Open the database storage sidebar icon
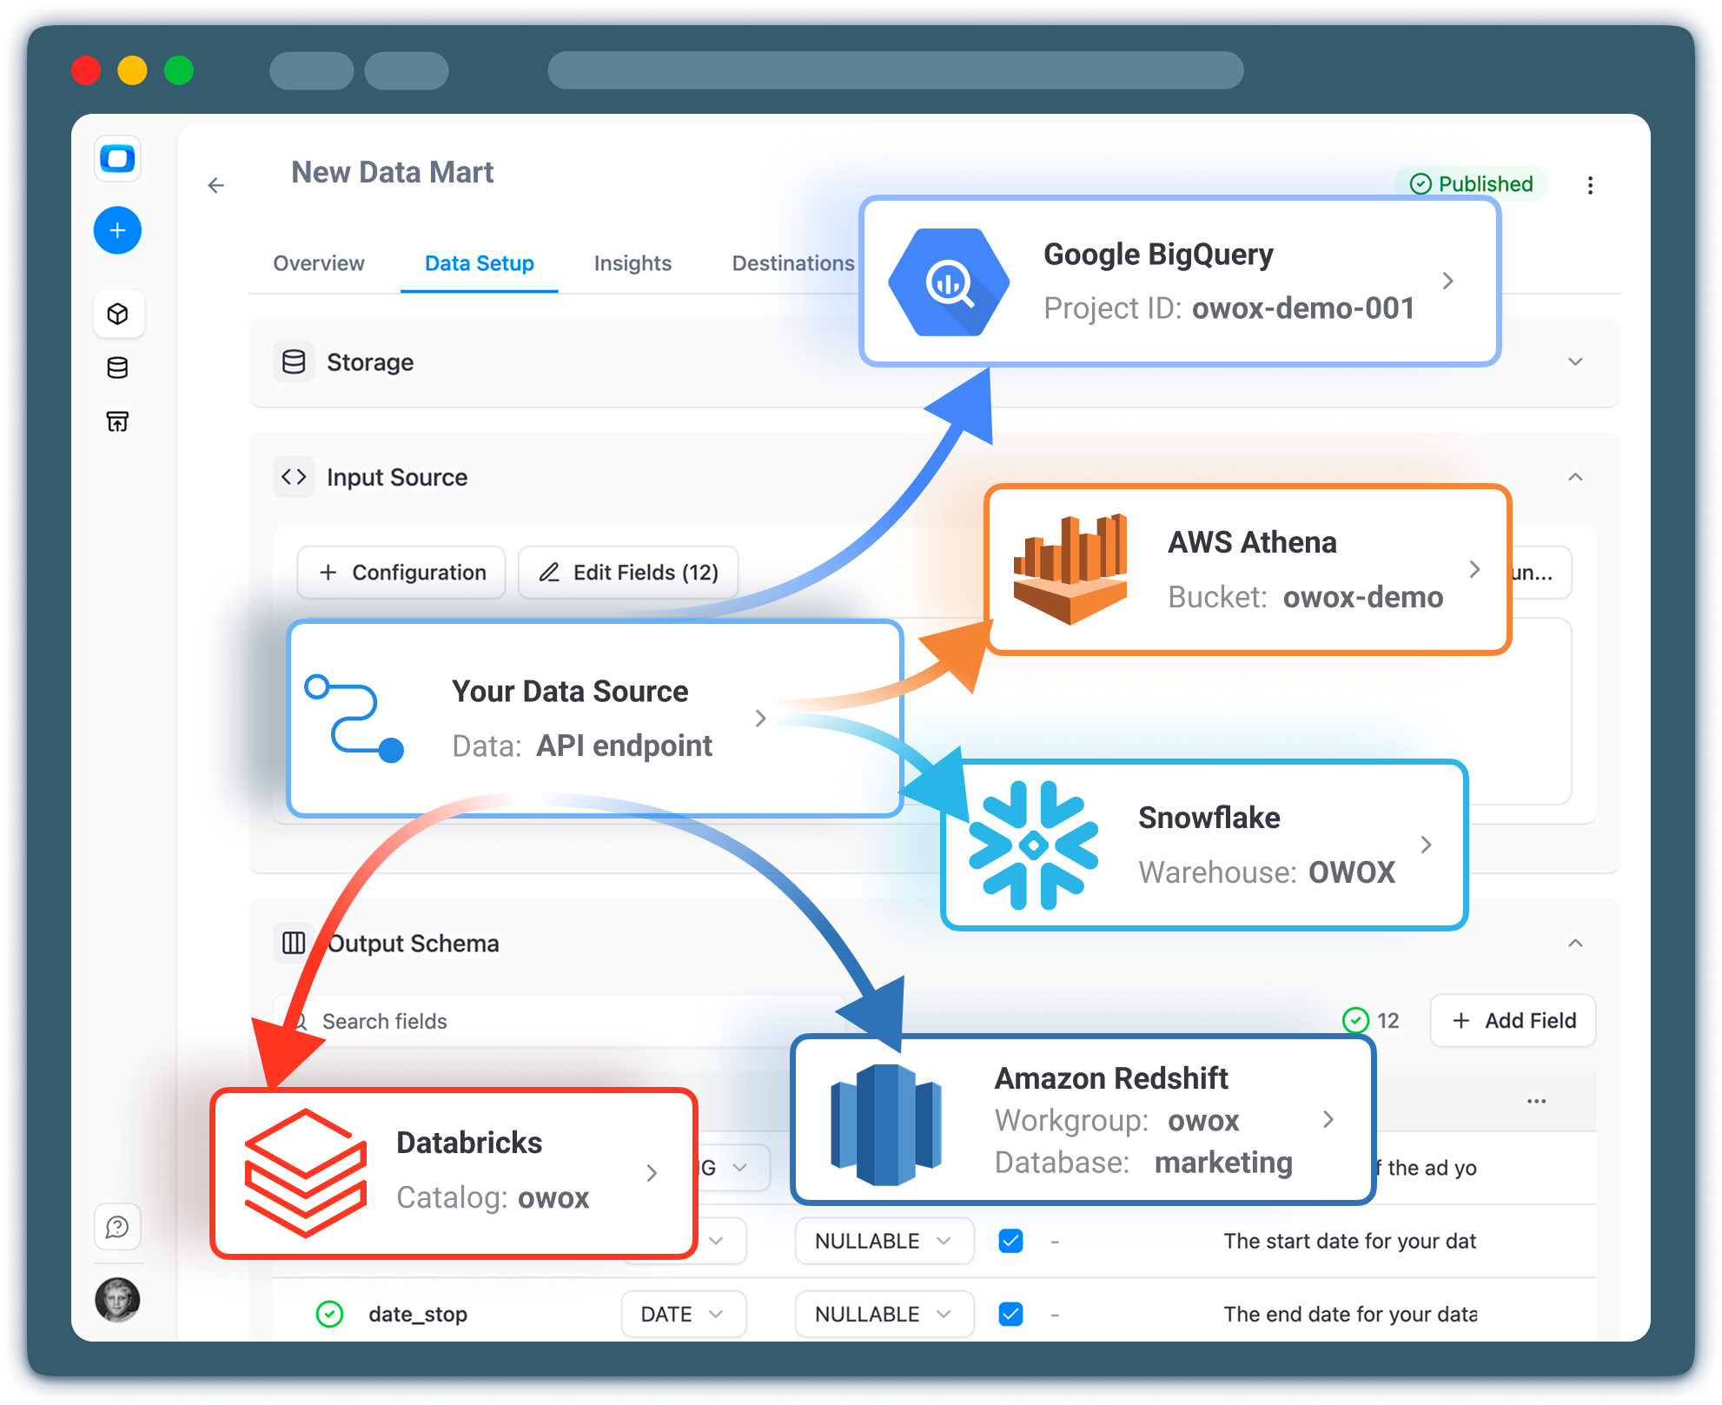The image size is (1722, 1405). point(117,368)
